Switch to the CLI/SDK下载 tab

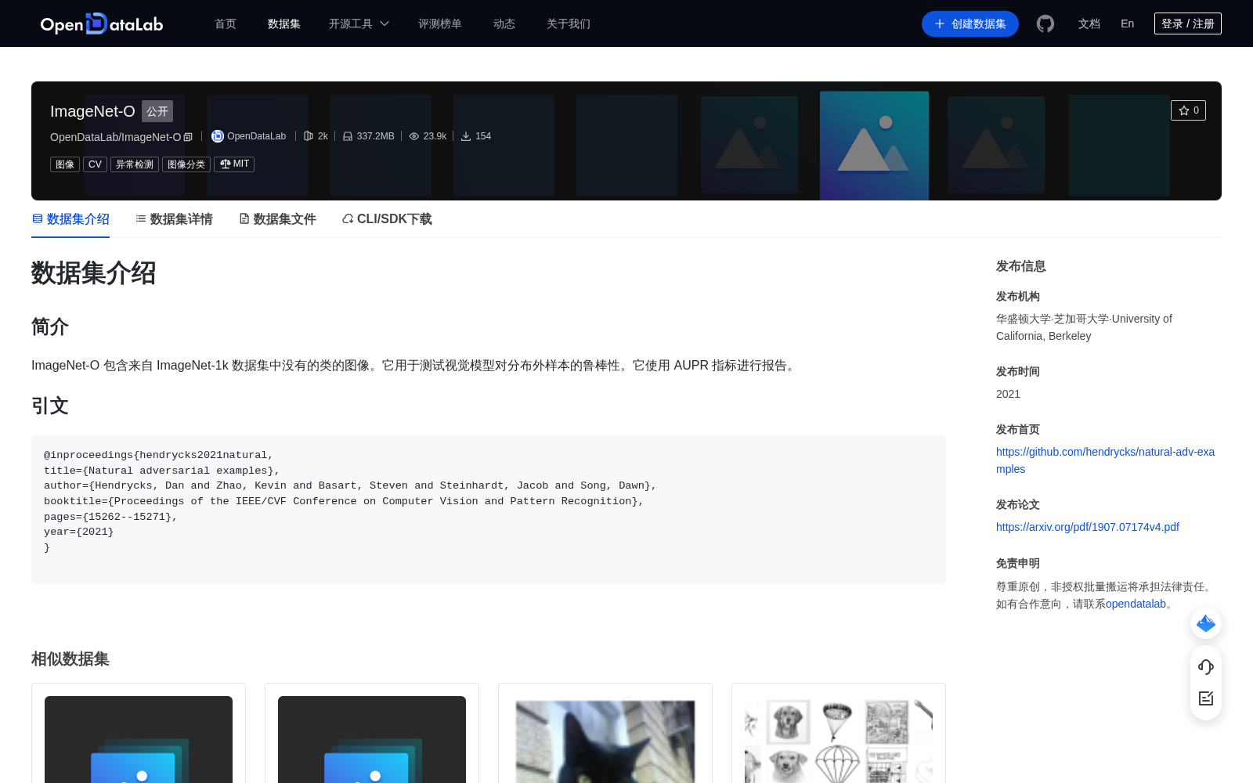387,219
